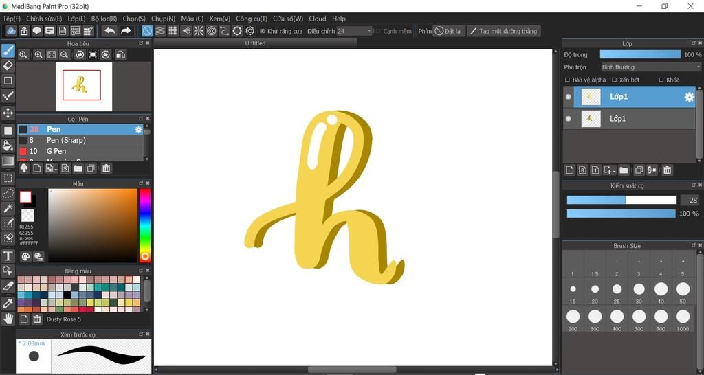The height and width of the screenshot is (375, 704).
Task: Click the Redo arrow in toolbar
Action: point(126,30)
